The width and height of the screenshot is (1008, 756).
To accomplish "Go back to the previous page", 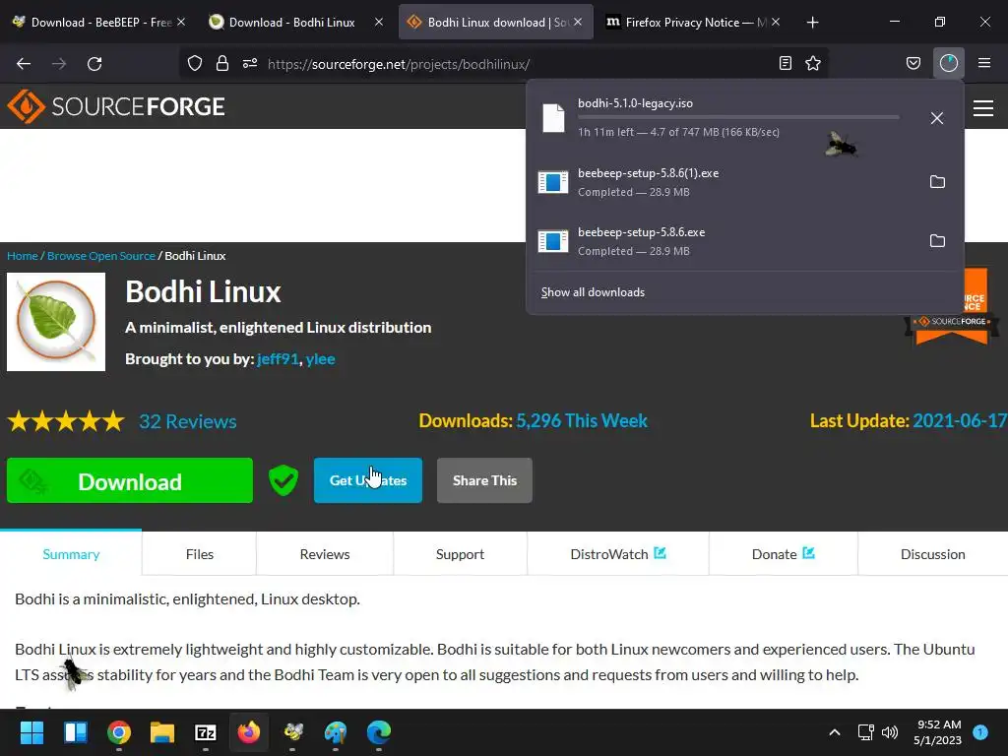I will [x=24, y=64].
